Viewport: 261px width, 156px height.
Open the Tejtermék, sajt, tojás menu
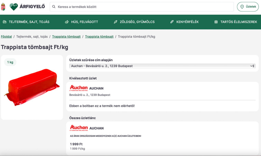tap(29, 22)
